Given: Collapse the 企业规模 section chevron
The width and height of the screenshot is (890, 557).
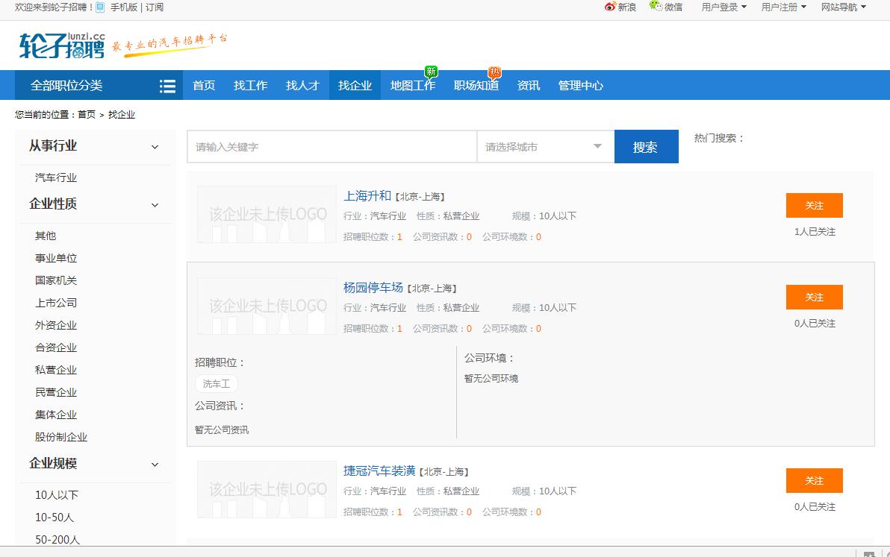Looking at the screenshot, I should 155,465.
